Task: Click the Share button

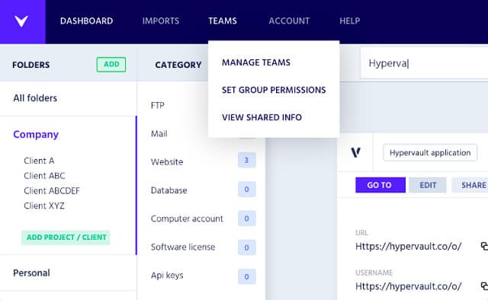Action: [470, 185]
